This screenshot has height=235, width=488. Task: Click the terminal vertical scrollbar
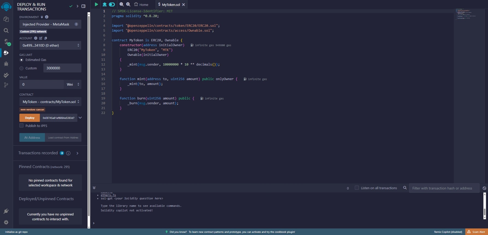485,206
